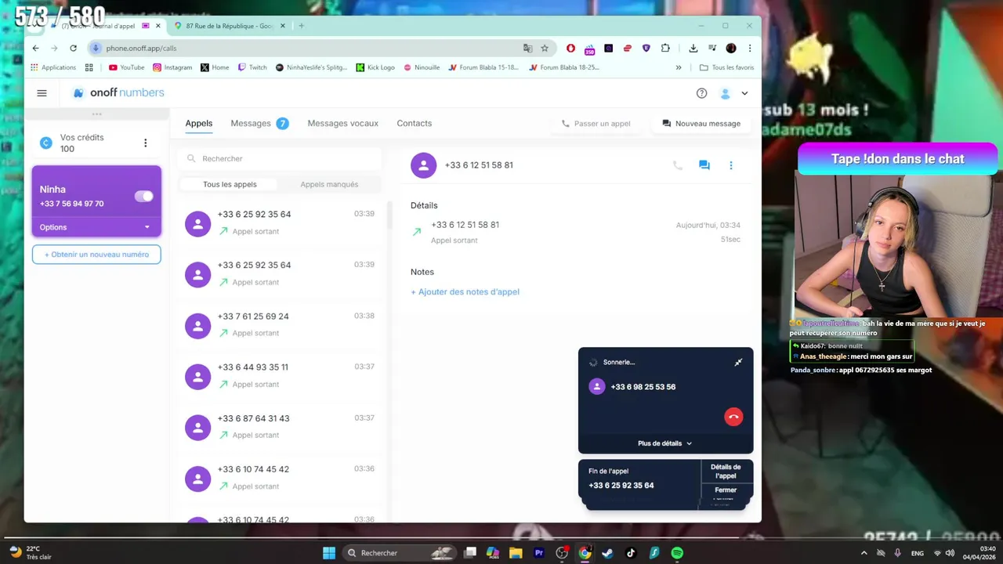Open the Chrome three-dot menu
Image resolution: width=1003 pixels, height=564 pixels.
click(x=750, y=48)
